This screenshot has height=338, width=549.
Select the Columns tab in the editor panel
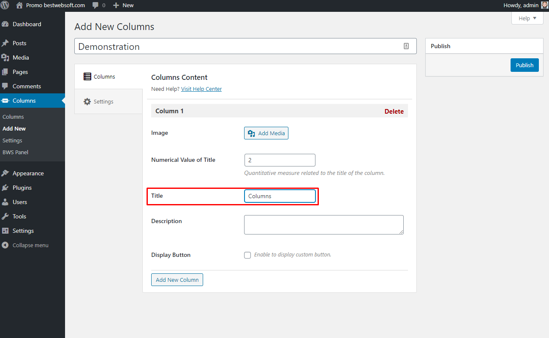109,76
